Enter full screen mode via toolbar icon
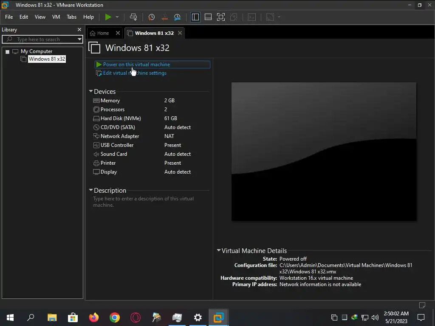435x326 pixels. pyautogui.click(x=221, y=17)
